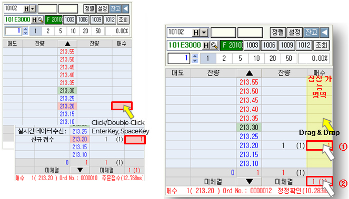Viewport: 349px width, 199px height.
Task: Open account dropdown 10102 in right panel
Action: [x=204, y=33]
